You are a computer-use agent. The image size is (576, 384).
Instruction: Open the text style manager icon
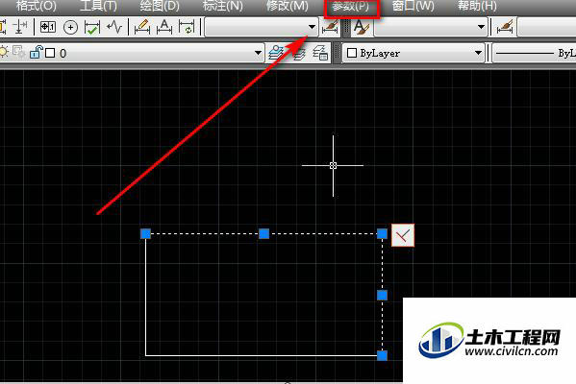(x=362, y=27)
